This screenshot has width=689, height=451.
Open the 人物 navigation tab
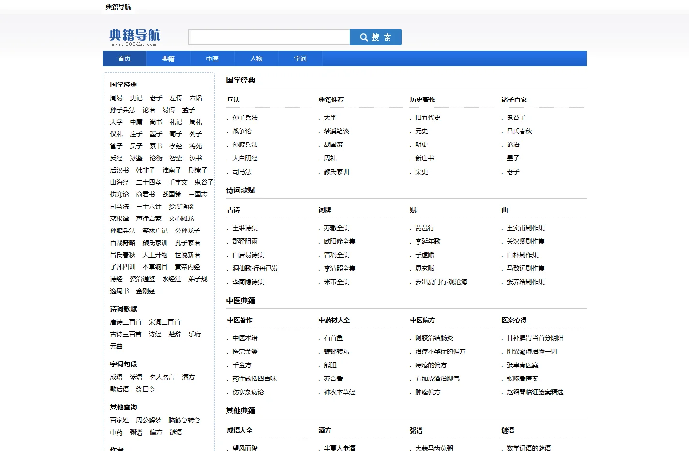click(256, 58)
